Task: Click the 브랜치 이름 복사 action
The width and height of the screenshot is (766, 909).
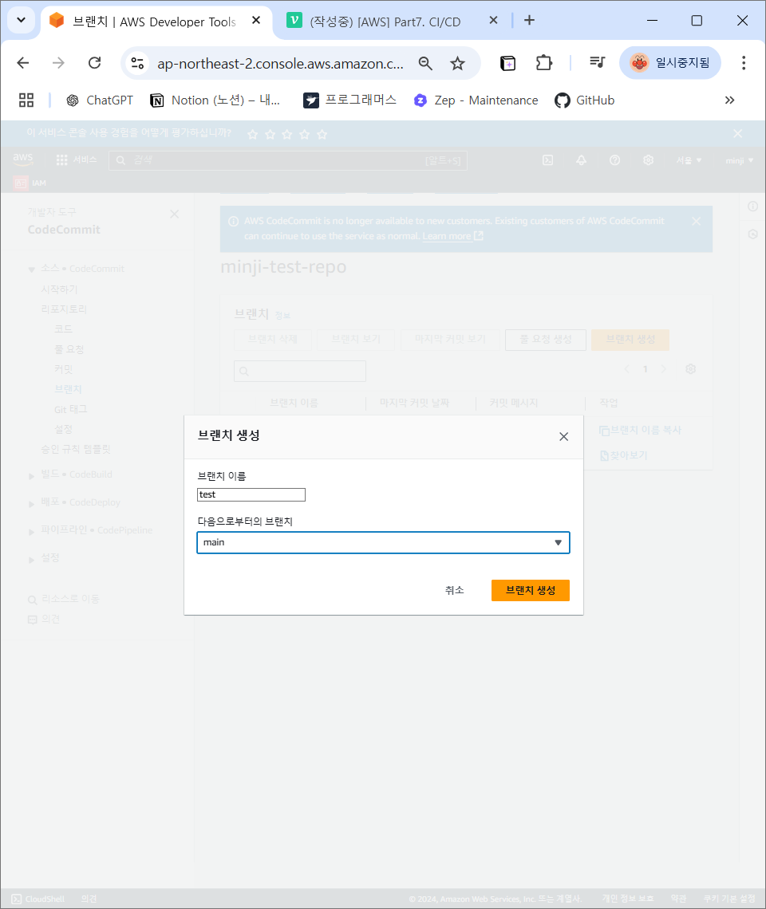Action: [640, 430]
